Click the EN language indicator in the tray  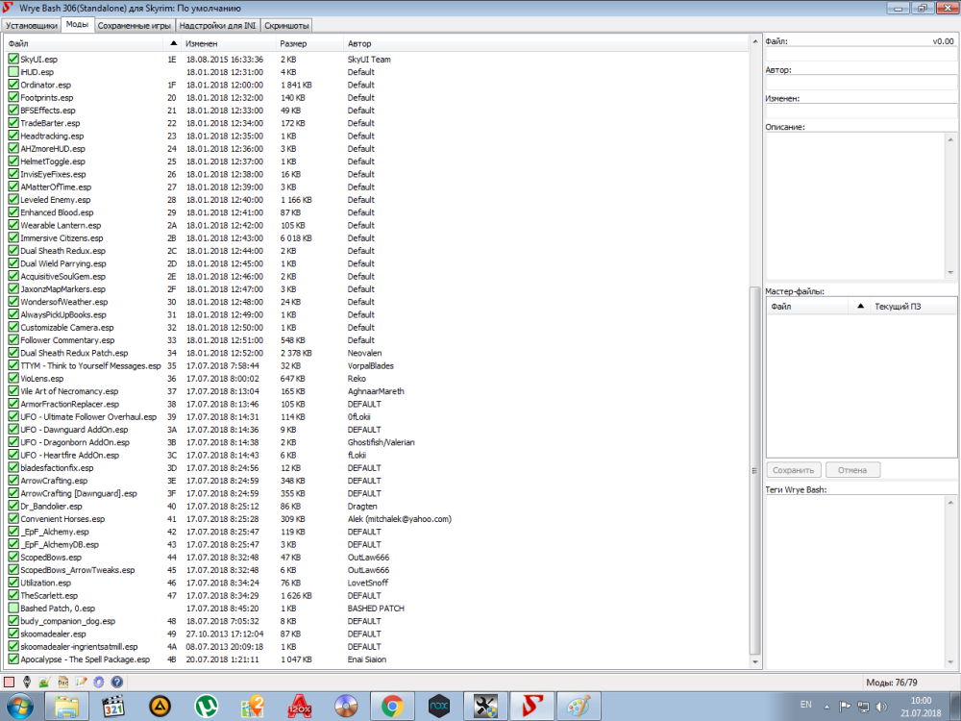[806, 705]
